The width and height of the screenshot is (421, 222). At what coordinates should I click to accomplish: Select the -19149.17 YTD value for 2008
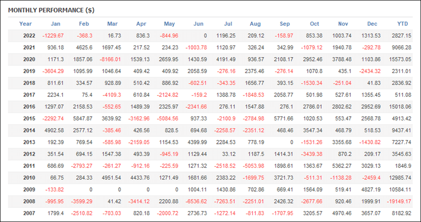coord(399,201)
